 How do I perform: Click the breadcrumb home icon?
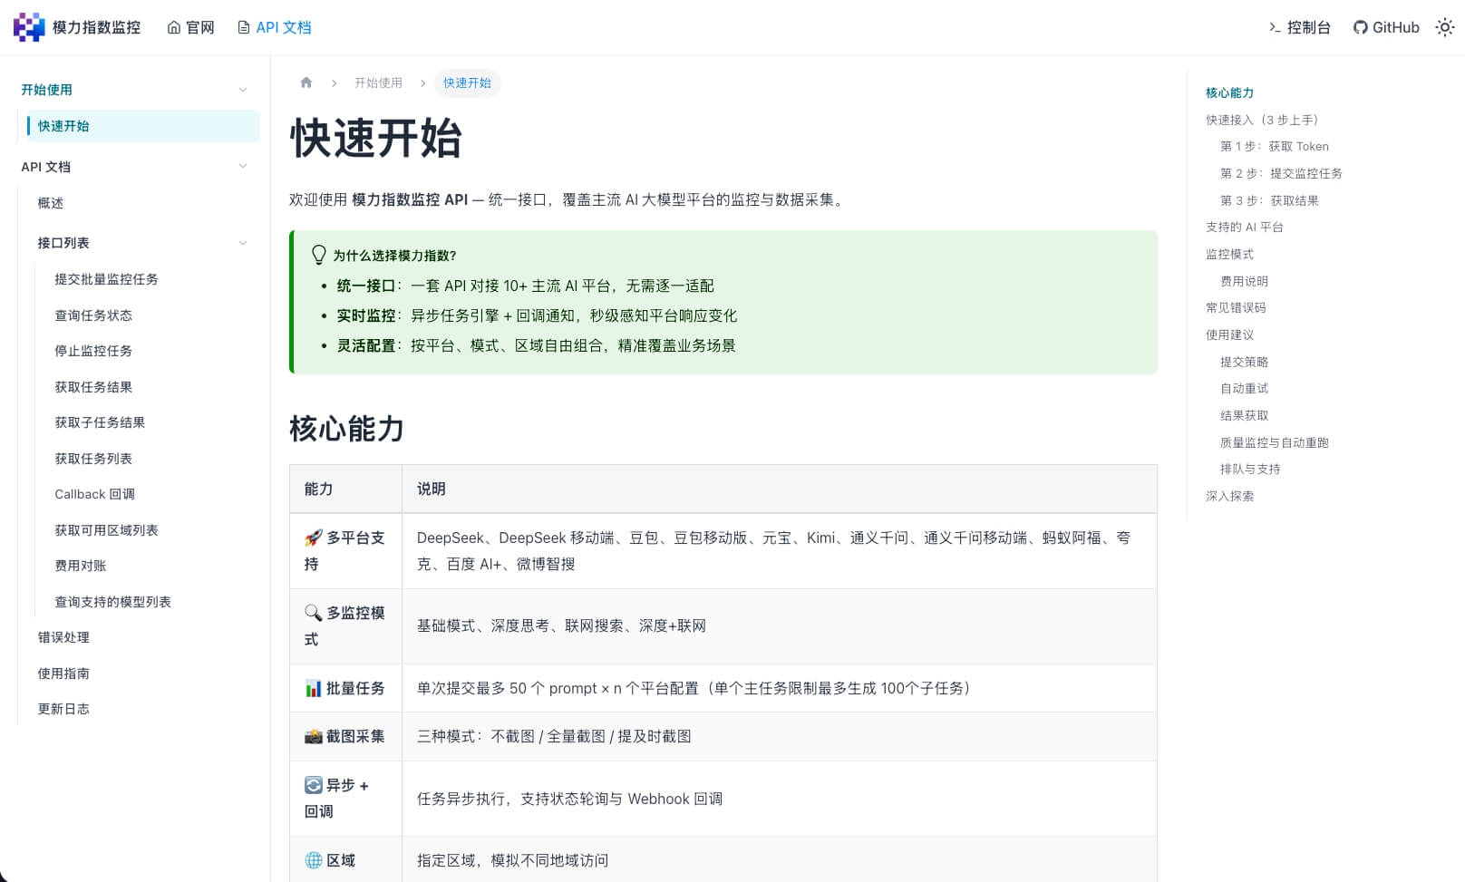(306, 82)
